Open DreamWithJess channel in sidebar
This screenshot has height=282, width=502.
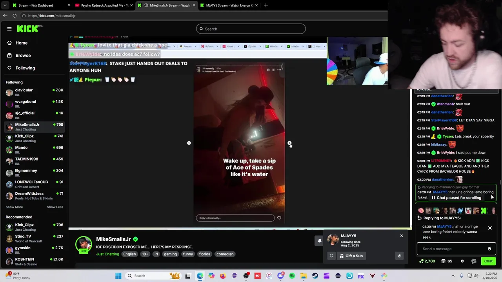[35, 195]
